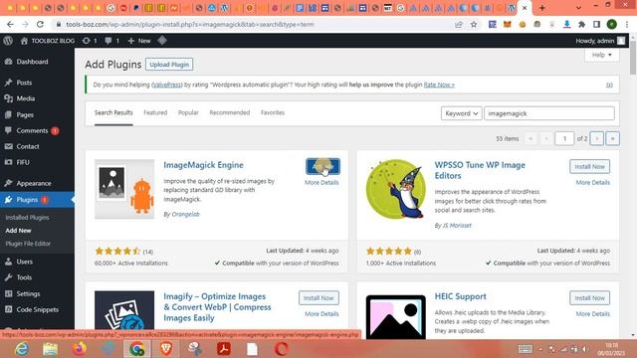Open the JS Morisset author link
This screenshot has height=358, width=637.
(457, 226)
